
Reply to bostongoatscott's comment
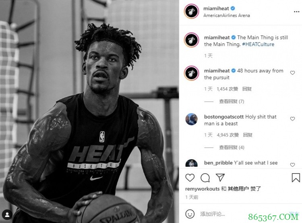248,135
